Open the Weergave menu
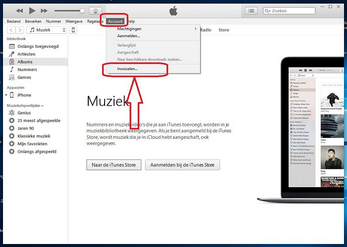 [74, 21]
